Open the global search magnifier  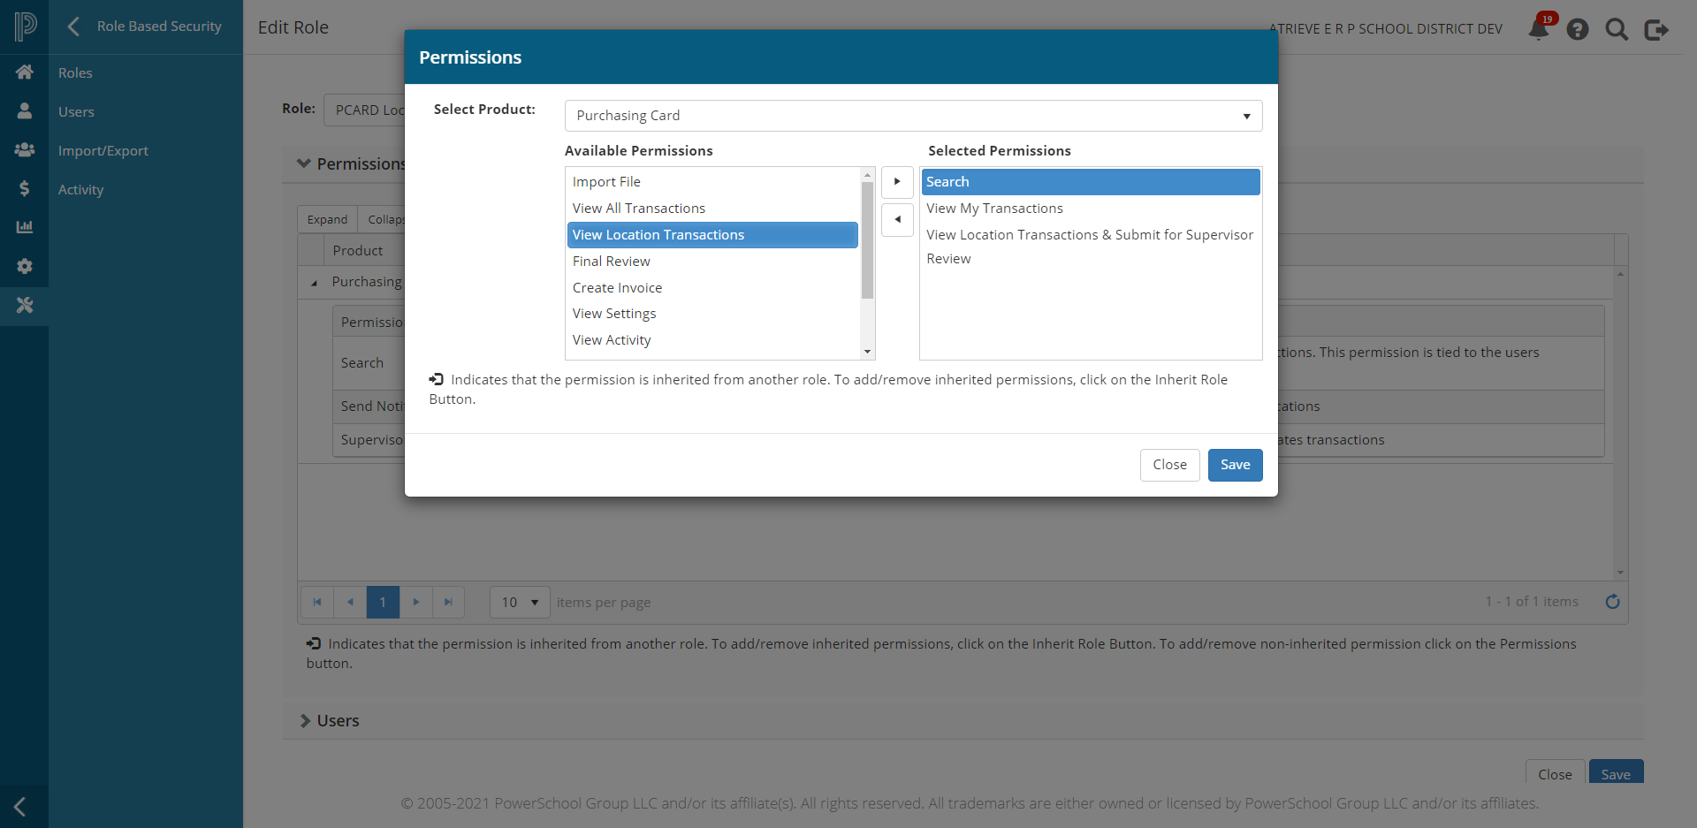[1617, 28]
